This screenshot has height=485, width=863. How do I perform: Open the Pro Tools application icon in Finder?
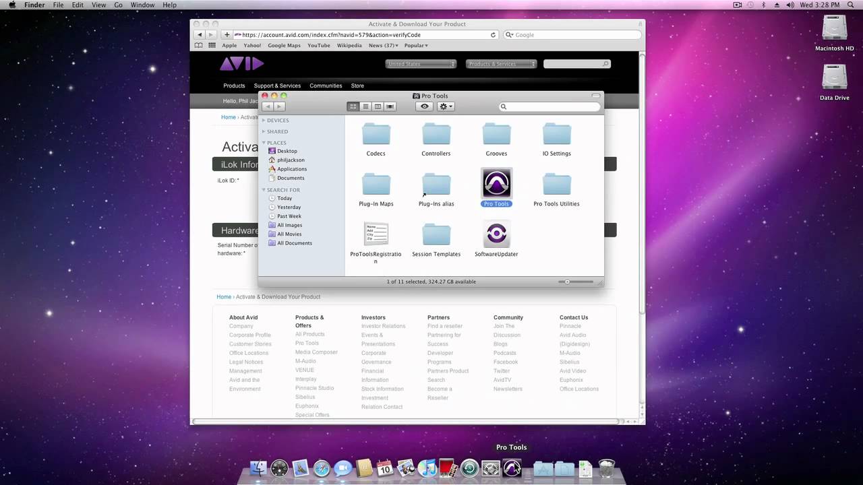tap(496, 183)
